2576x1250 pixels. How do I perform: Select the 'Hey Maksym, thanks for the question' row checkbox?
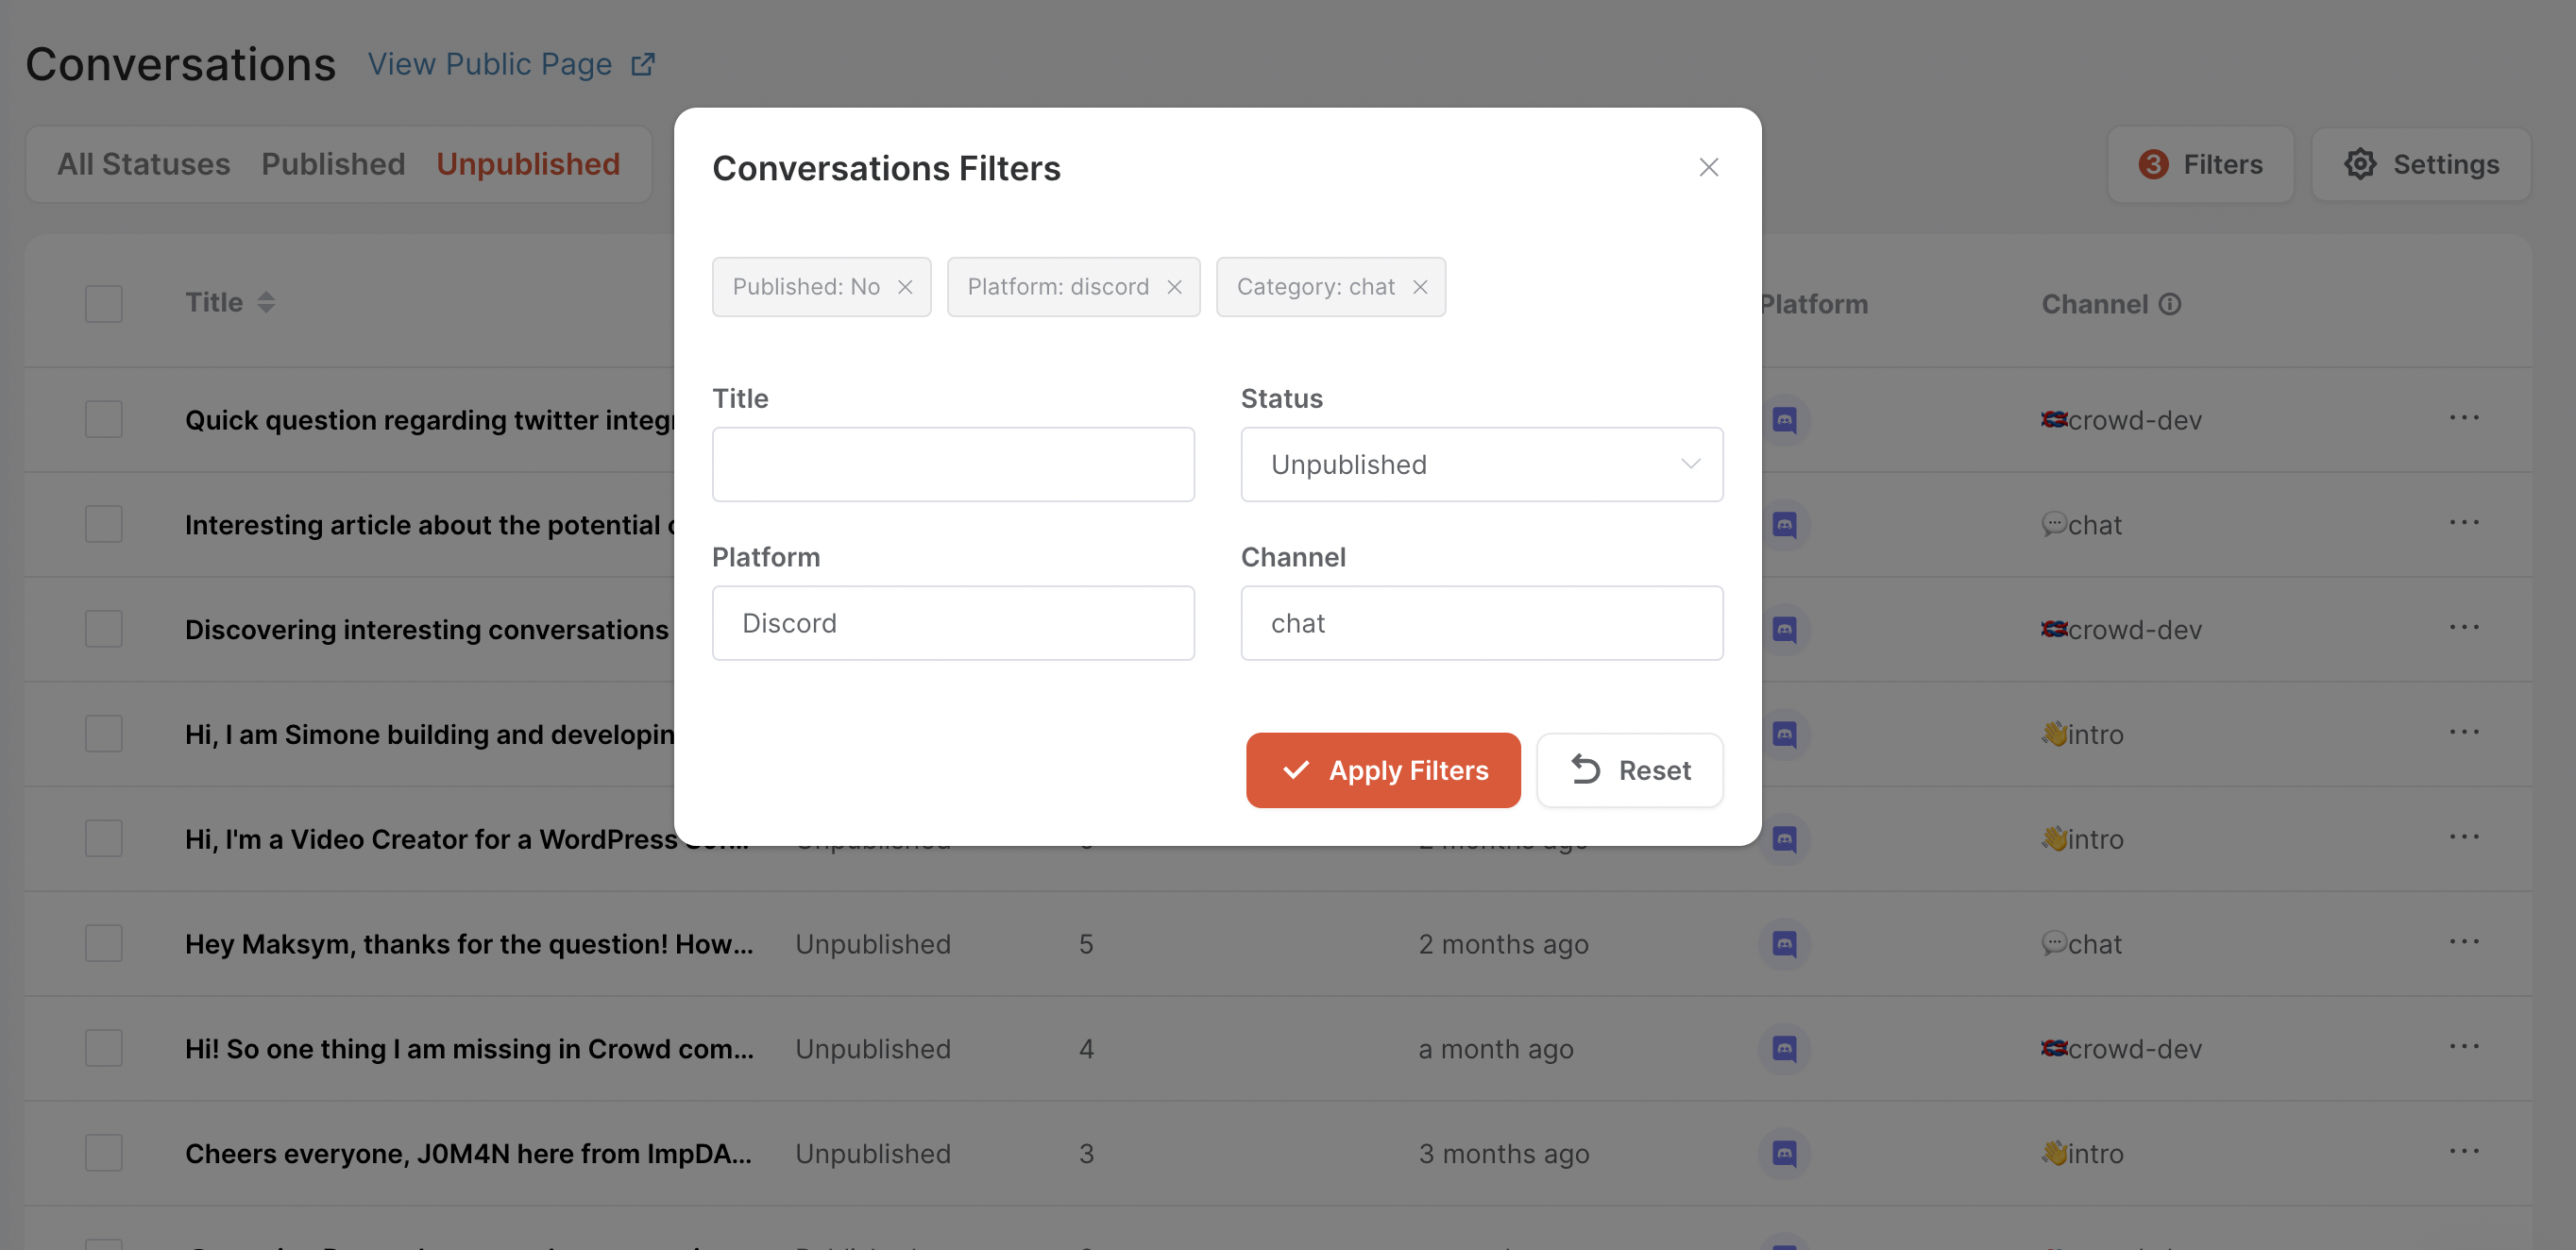click(104, 943)
